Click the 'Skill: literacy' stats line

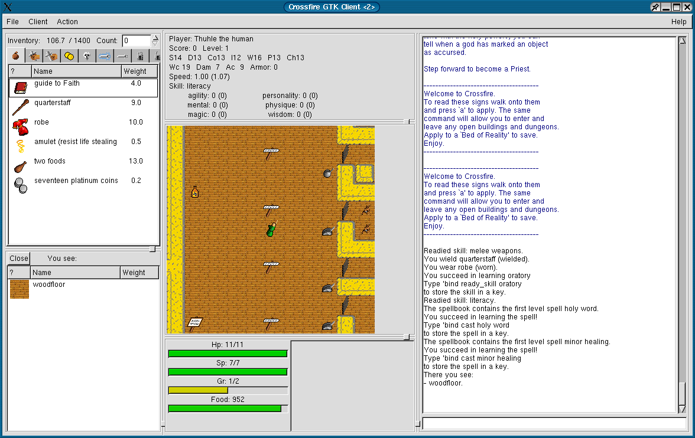(x=190, y=86)
